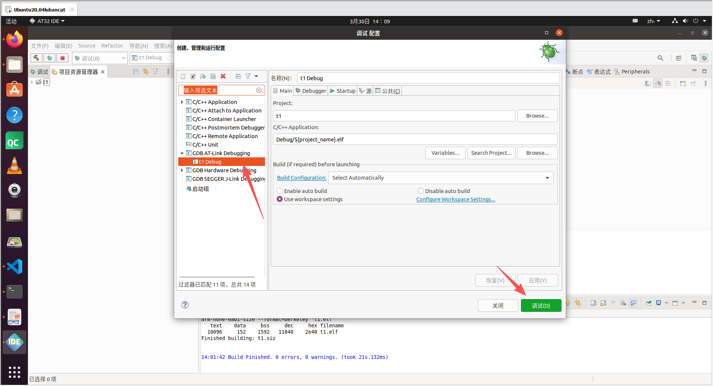Image resolution: width=713 pixels, height=386 pixels.
Task: Expand the C/C++ Application tree node
Action: tap(182, 102)
